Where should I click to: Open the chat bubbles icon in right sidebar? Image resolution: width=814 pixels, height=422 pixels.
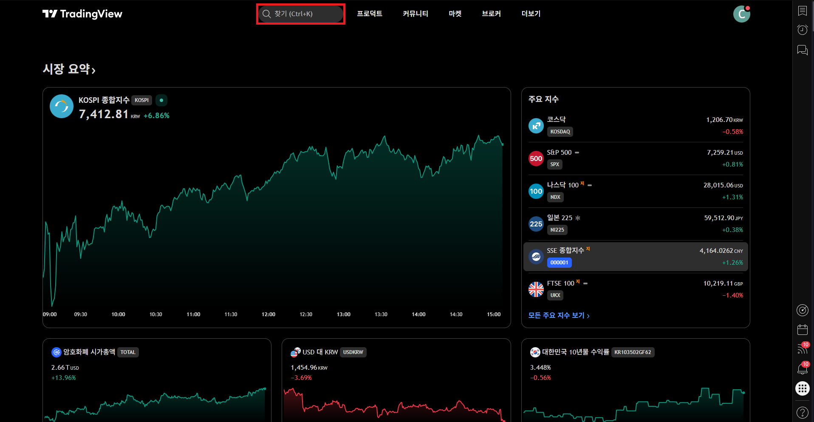[802, 50]
